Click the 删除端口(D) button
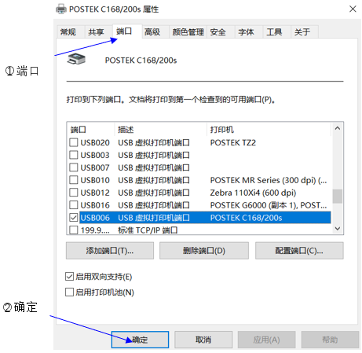This screenshot has width=362, height=353. [204, 251]
